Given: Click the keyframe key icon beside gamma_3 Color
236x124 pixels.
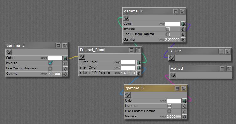Looking at the screenshot, I should [44, 58].
